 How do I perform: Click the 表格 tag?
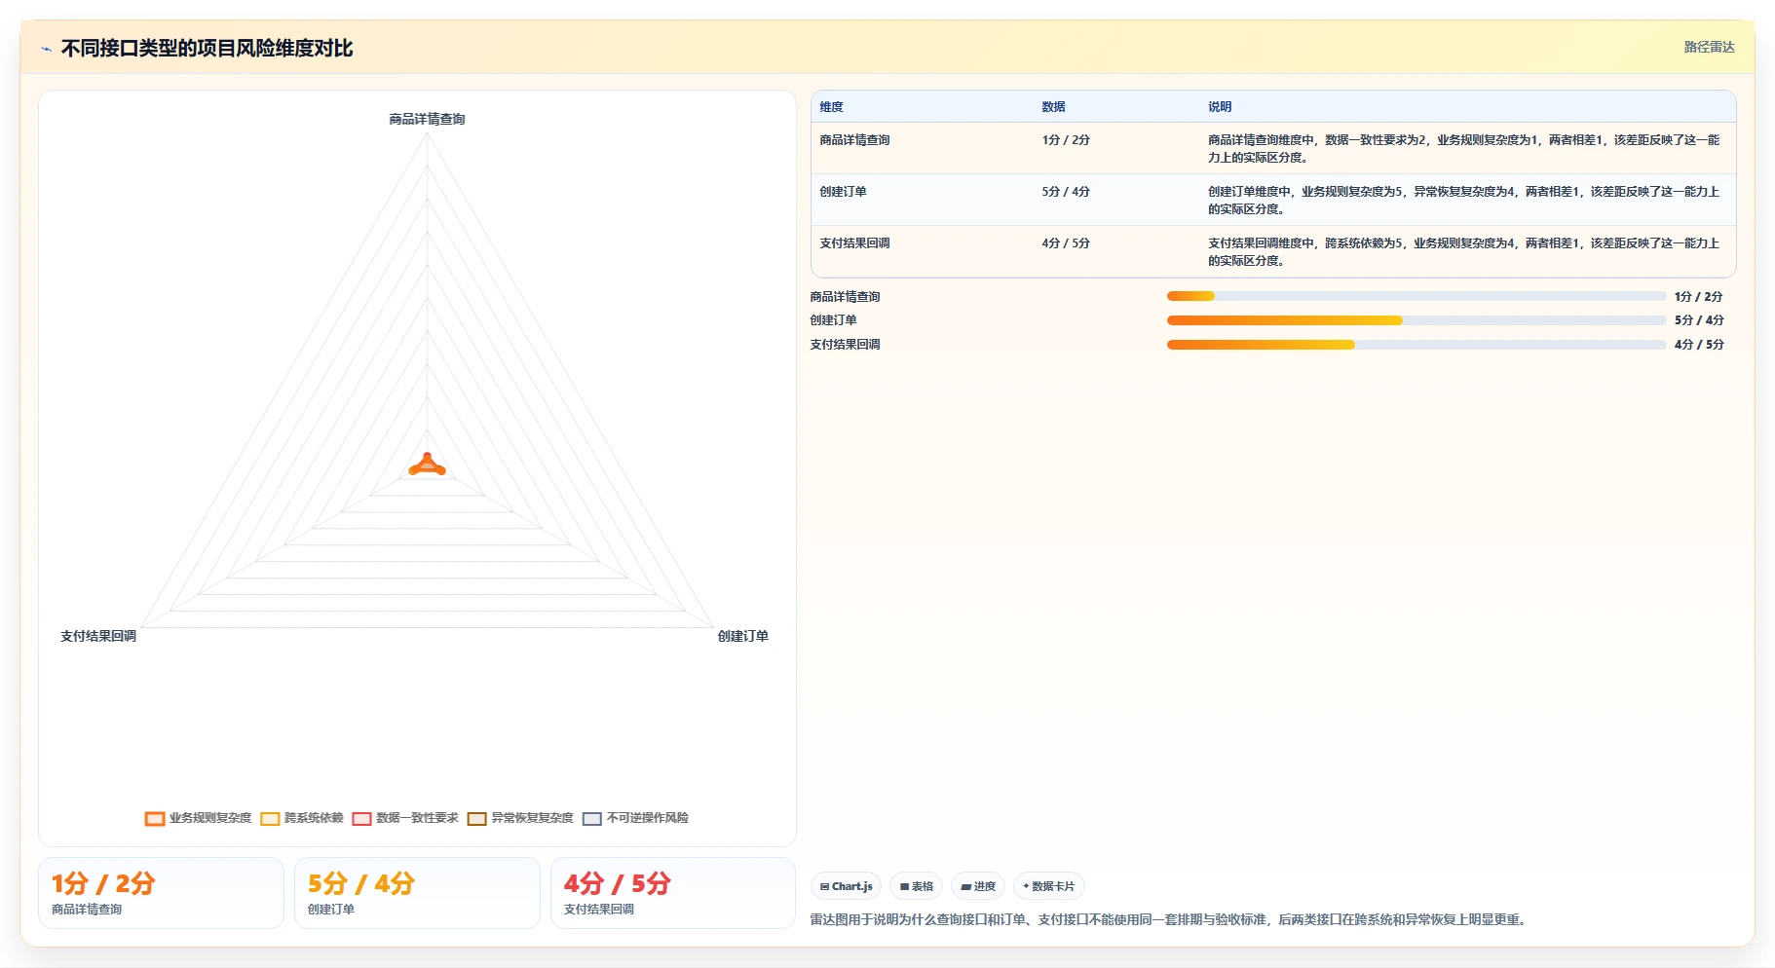pos(916,886)
